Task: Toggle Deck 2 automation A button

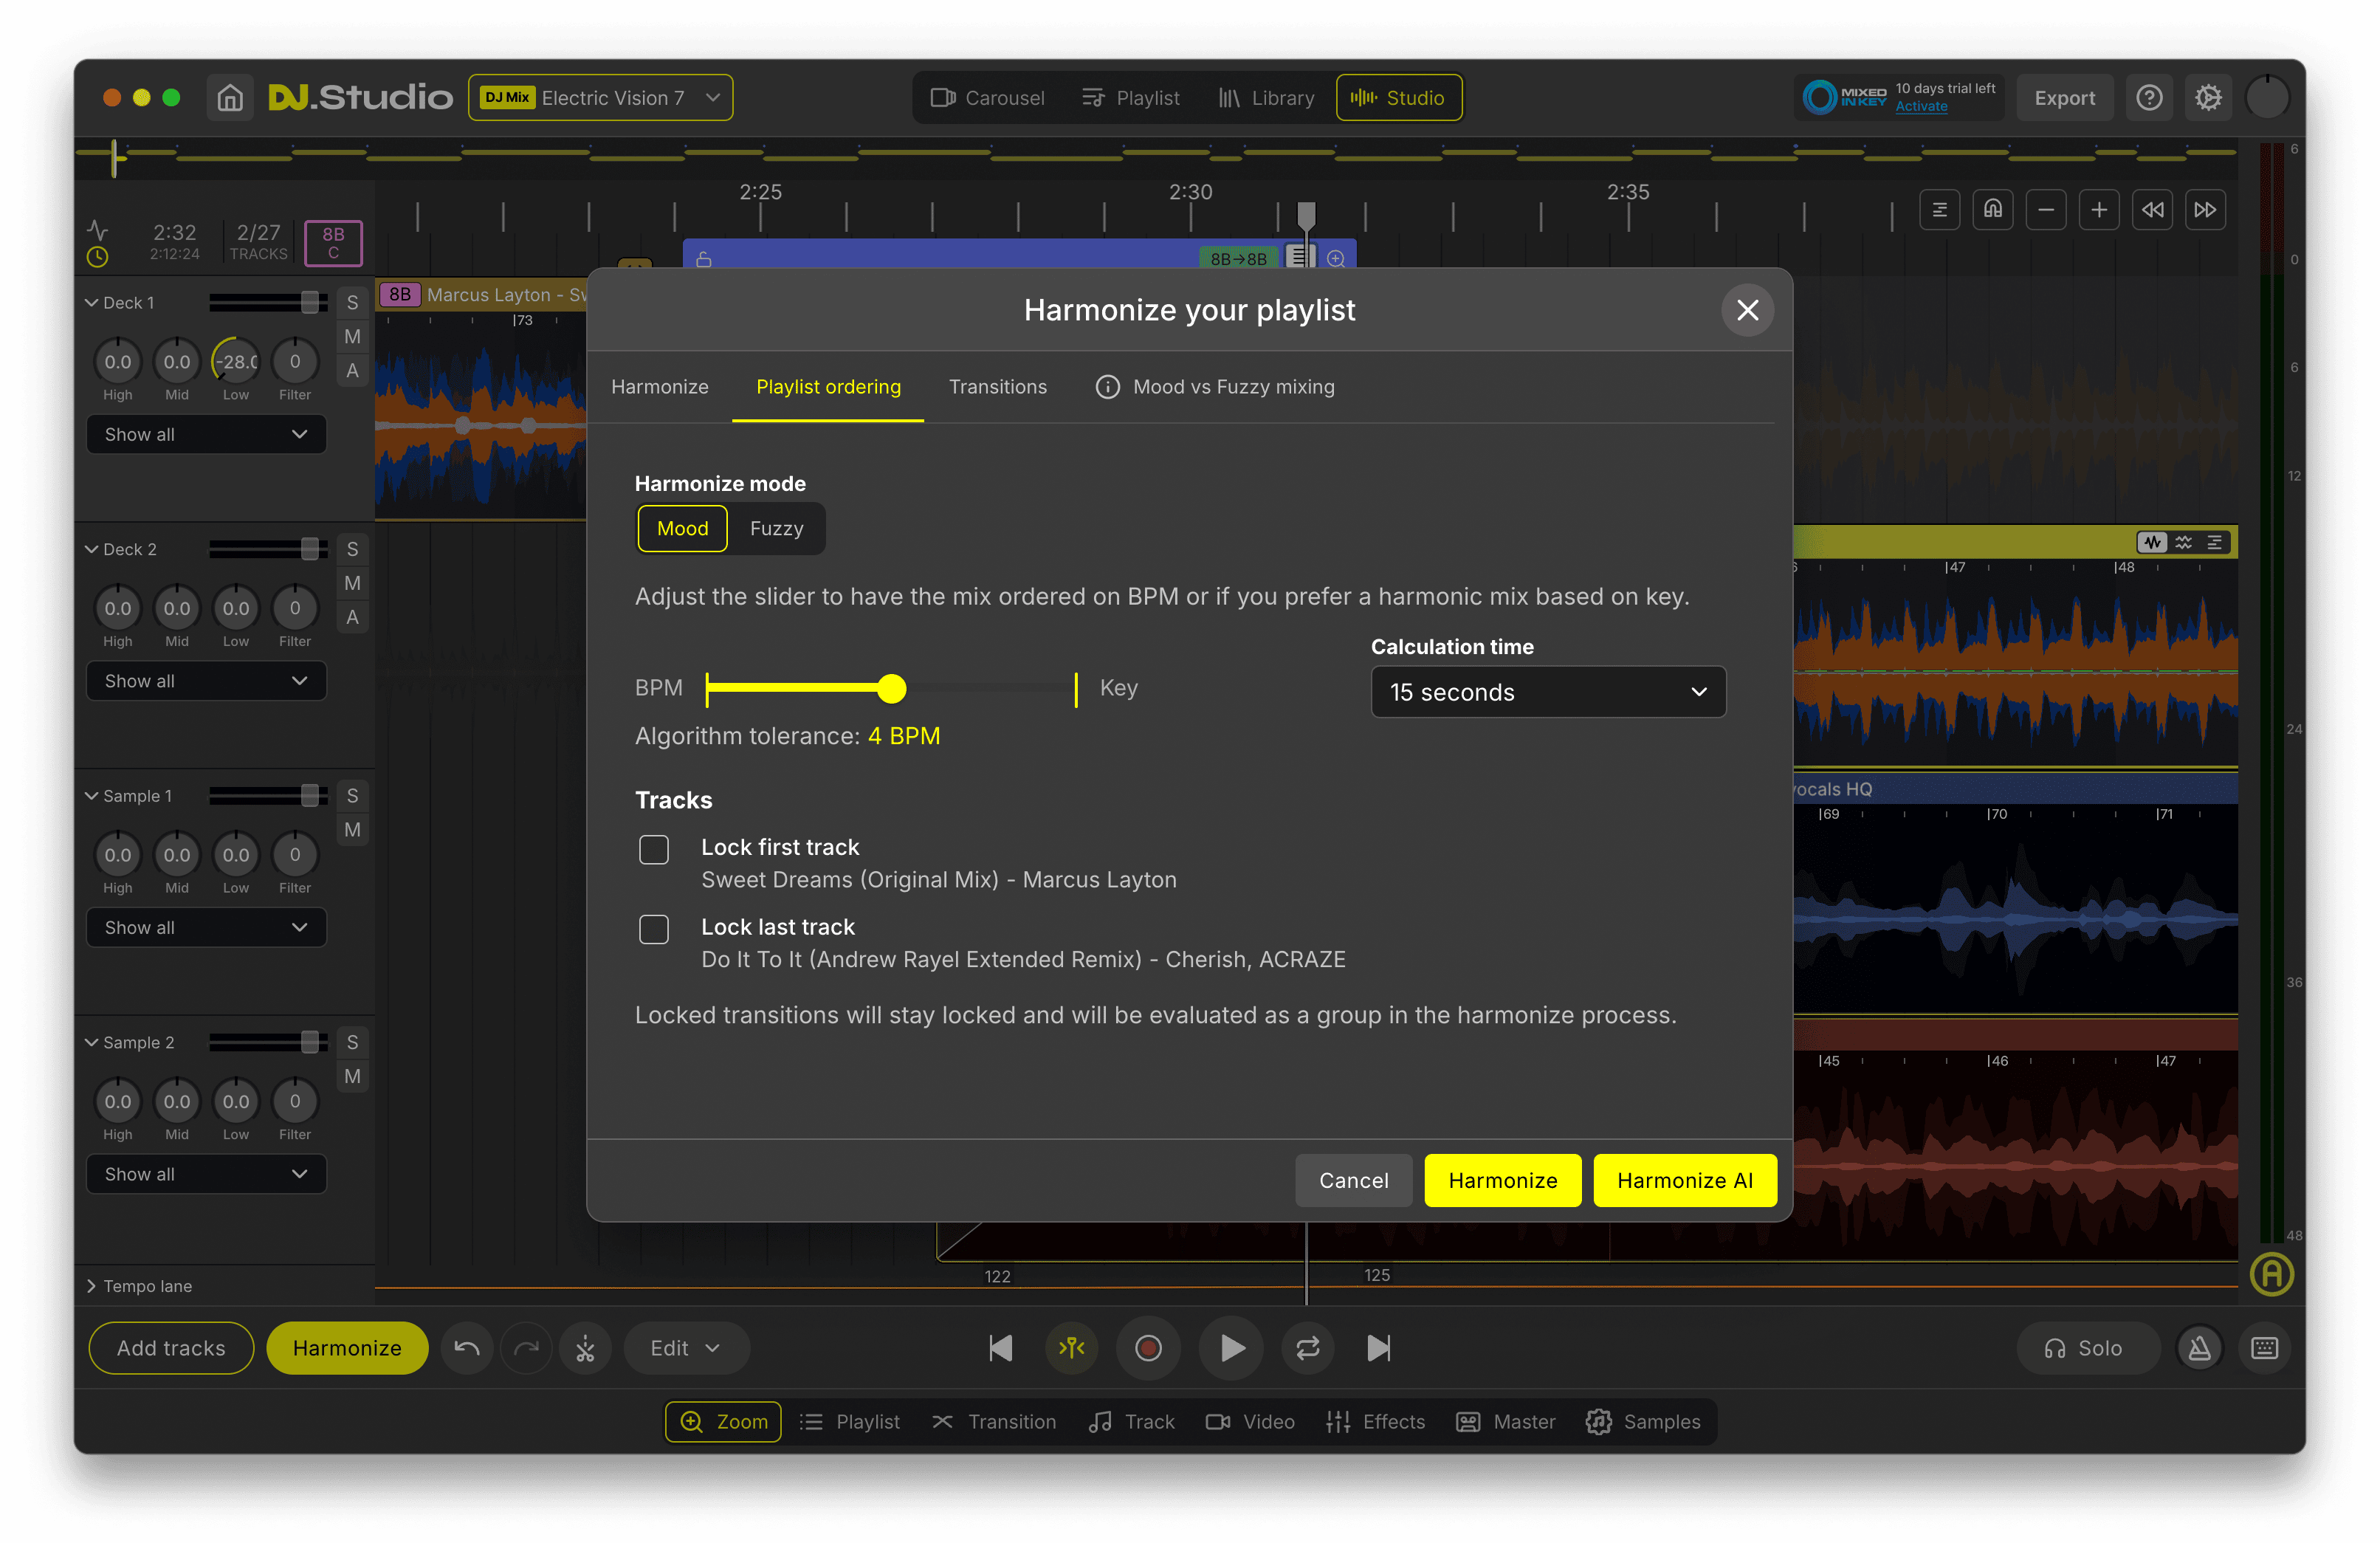Action: pyautogui.click(x=352, y=617)
